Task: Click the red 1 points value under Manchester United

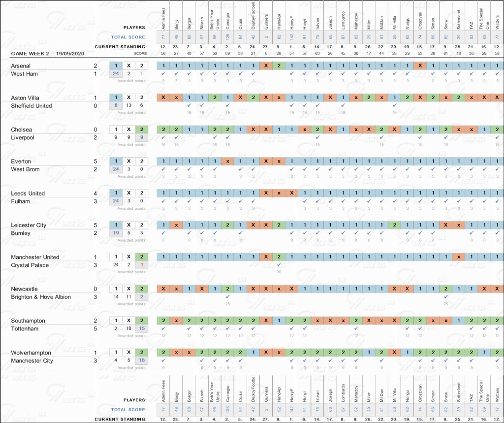Action: (141, 265)
